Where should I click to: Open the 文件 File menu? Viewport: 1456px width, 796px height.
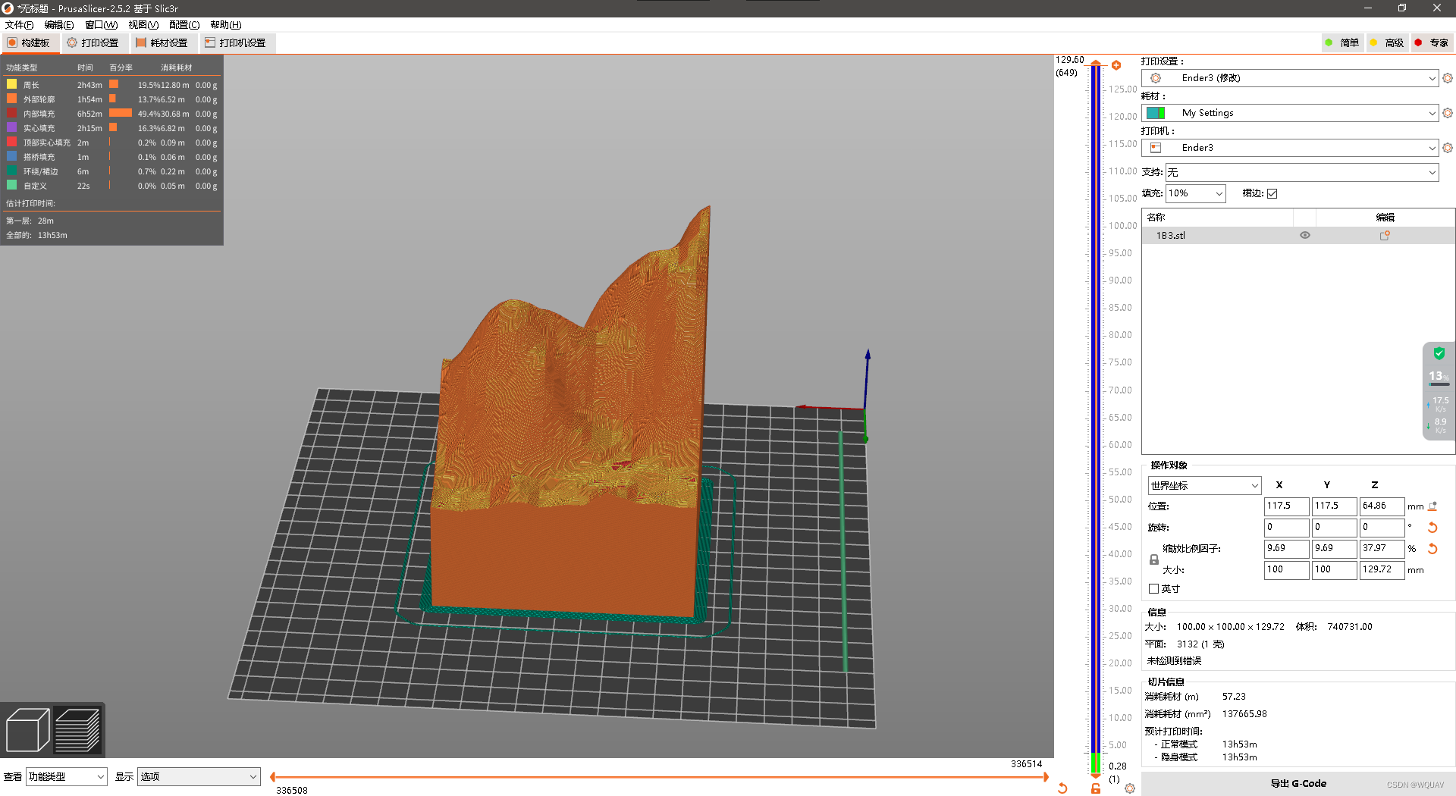[x=19, y=25]
